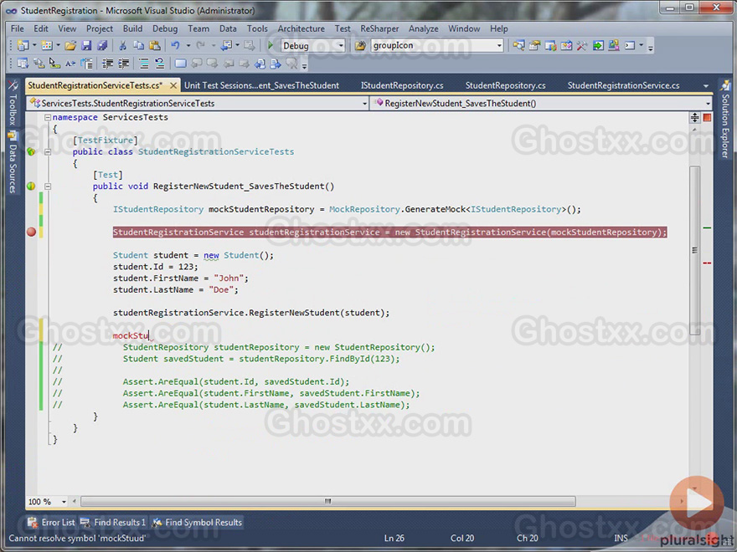Click the Save All toolbar icon
737x552 pixels.
(102, 45)
